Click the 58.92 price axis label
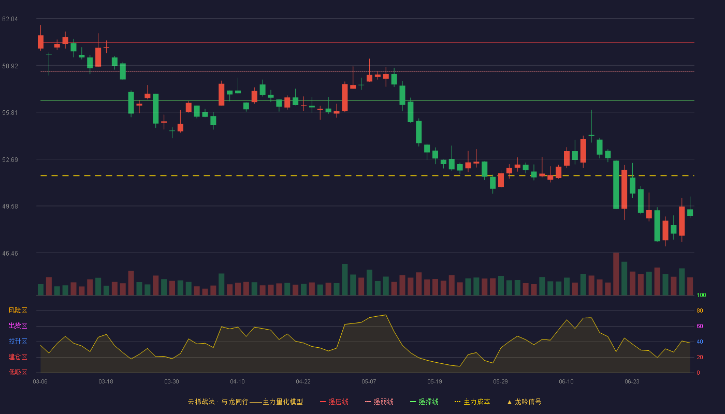 pos(10,66)
